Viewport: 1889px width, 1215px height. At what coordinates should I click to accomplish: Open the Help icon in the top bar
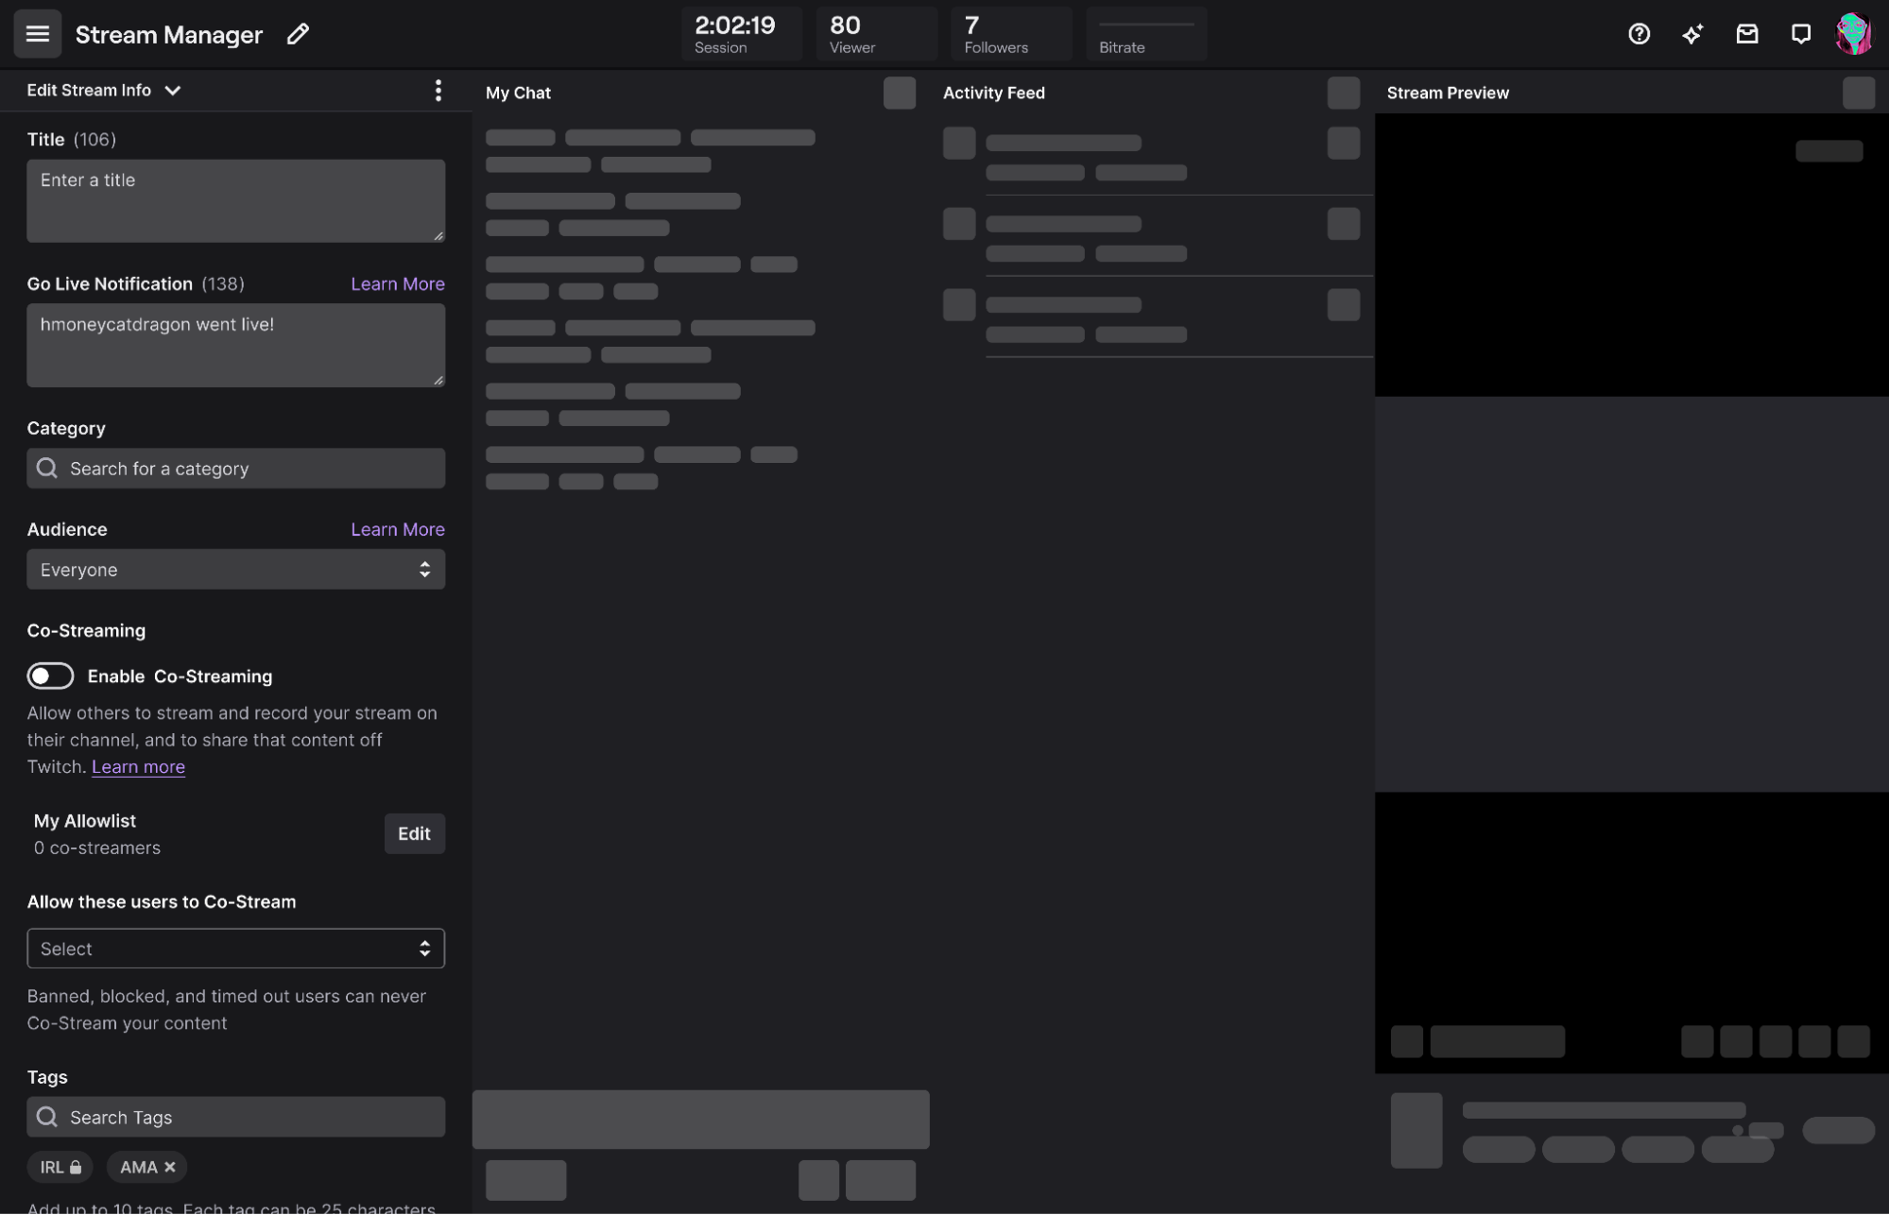(1639, 34)
